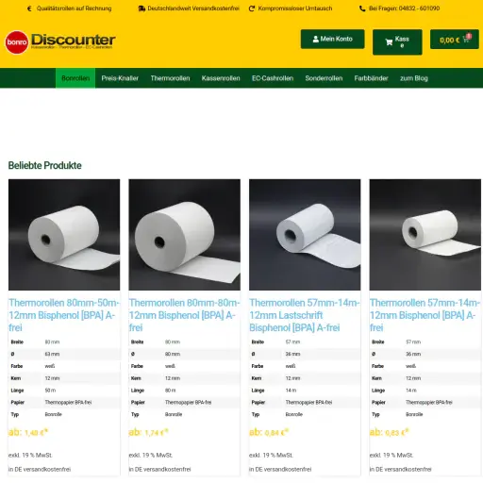Click the bonro Discounter logo
This screenshot has height=483, width=483.
(60, 42)
